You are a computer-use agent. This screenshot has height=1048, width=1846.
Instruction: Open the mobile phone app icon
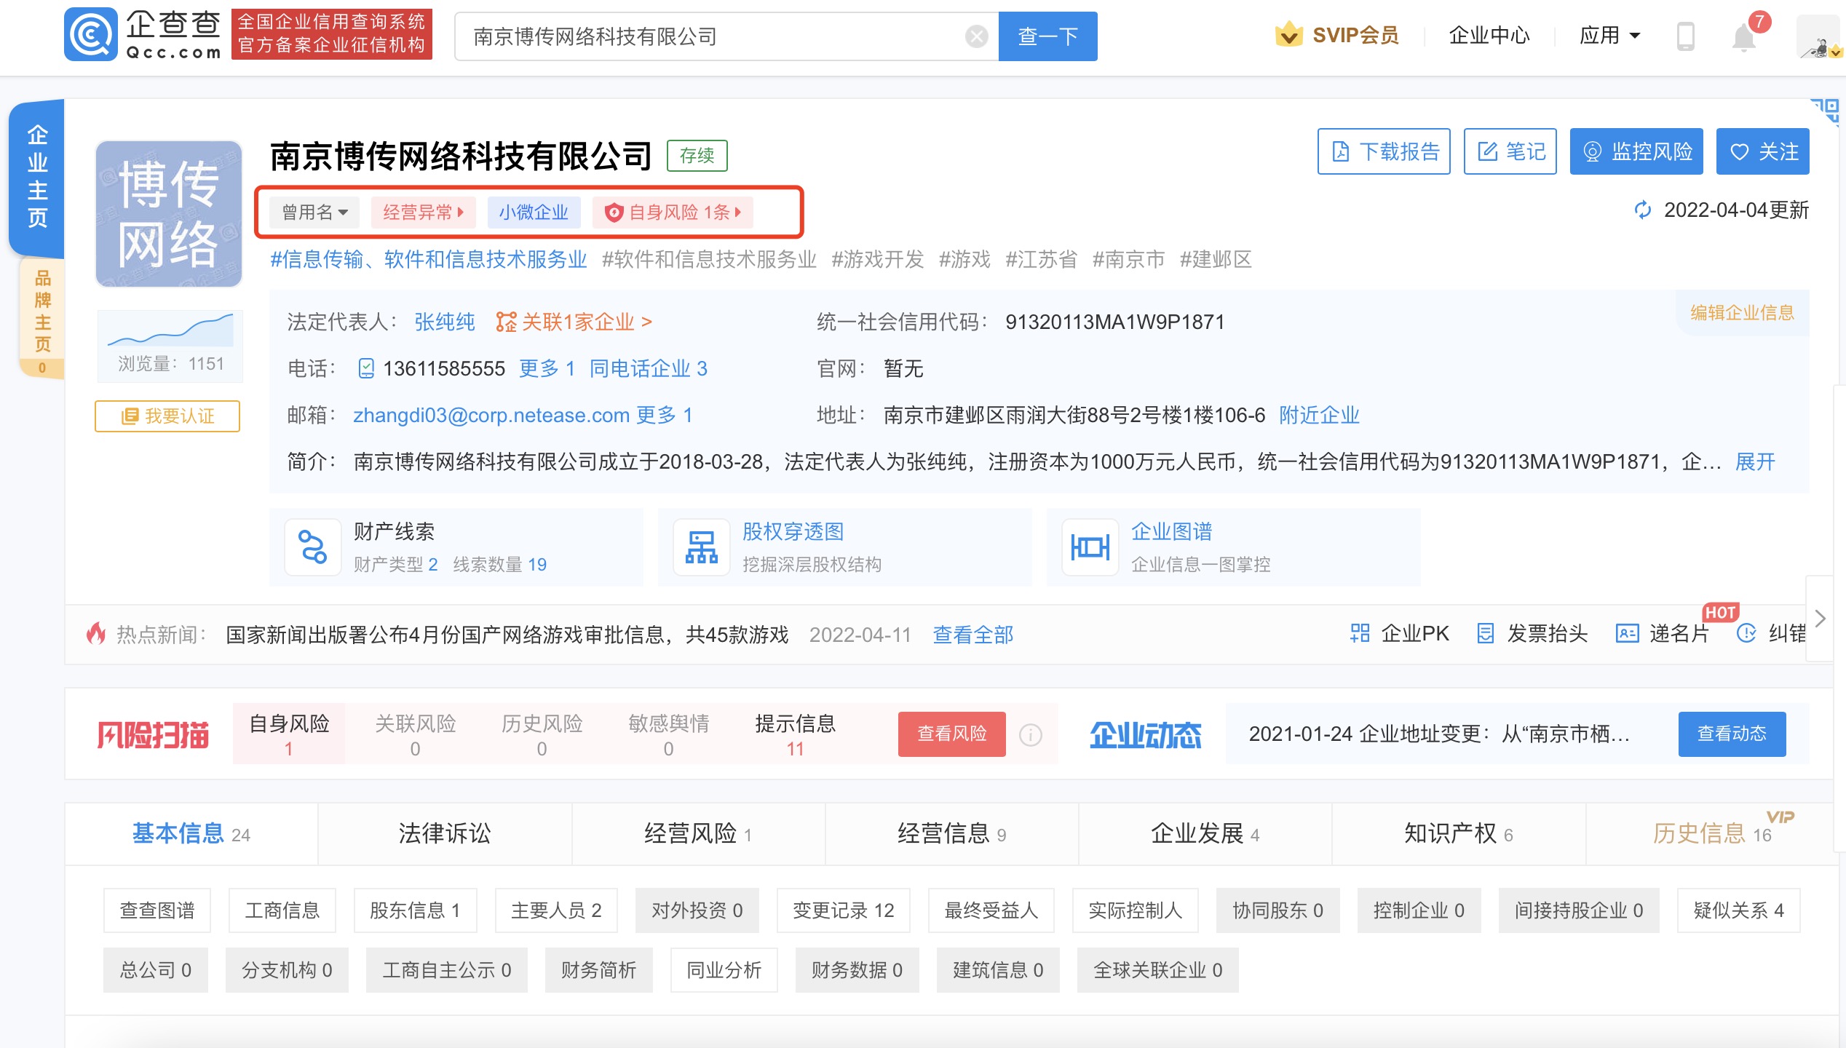coord(1685,36)
